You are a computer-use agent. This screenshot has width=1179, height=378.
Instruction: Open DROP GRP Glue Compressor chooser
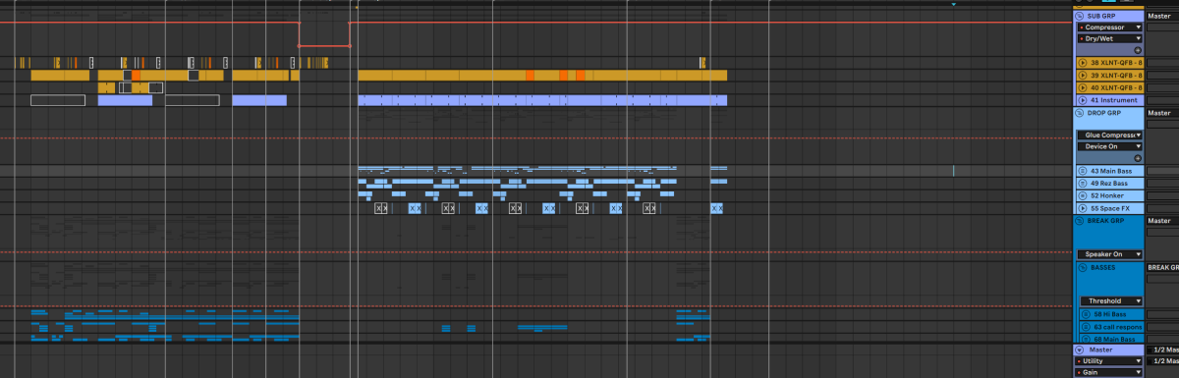[1111, 135]
